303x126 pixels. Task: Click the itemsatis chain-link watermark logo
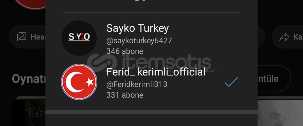coord(102,63)
